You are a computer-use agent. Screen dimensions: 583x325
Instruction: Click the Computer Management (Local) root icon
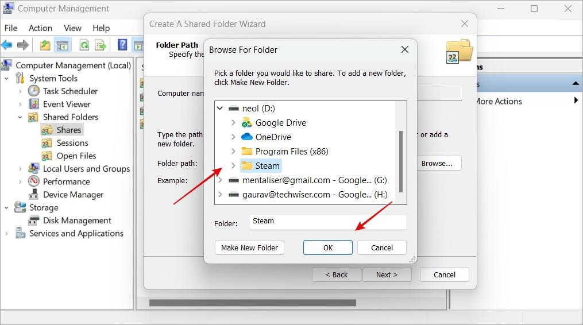coord(6,65)
